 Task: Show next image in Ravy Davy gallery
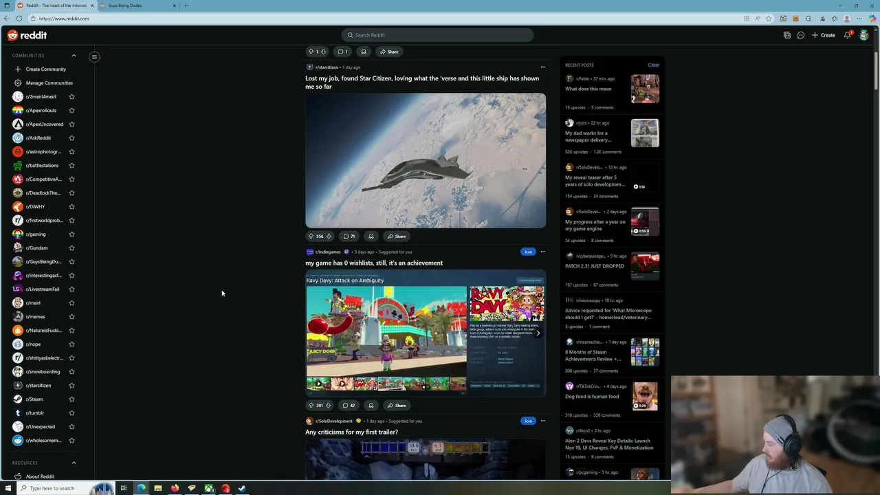538,333
